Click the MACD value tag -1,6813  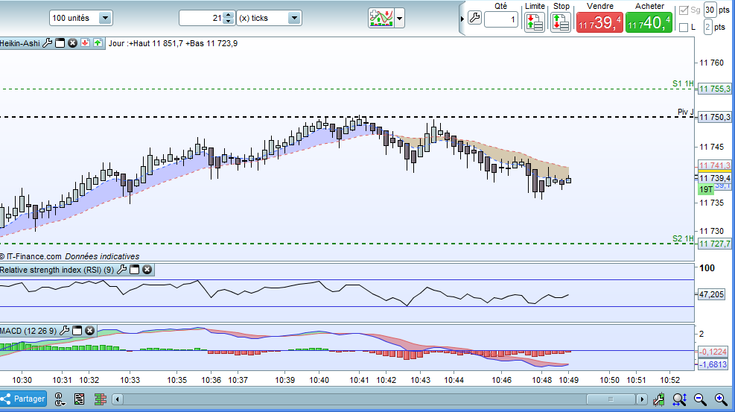coord(713,364)
